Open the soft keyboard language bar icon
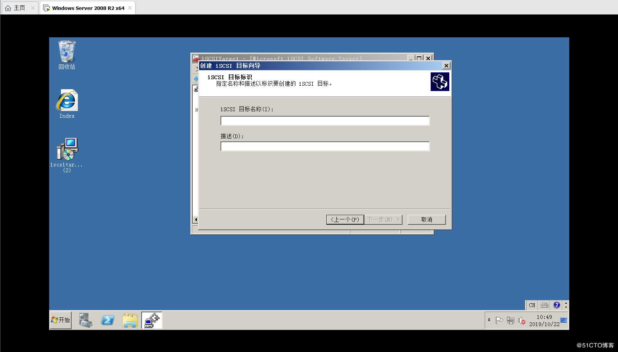The image size is (618, 352). tap(545, 305)
